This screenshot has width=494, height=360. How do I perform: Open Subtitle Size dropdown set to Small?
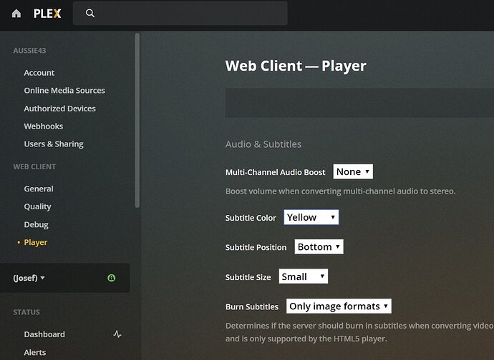click(303, 276)
